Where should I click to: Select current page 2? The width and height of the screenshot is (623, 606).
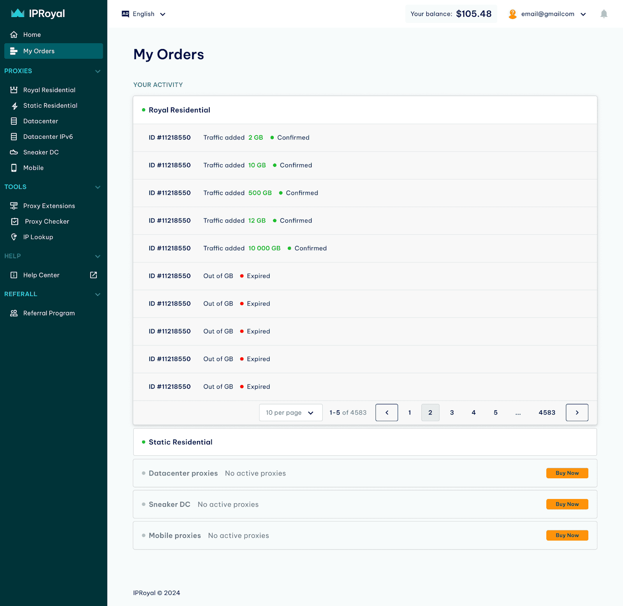point(430,413)
